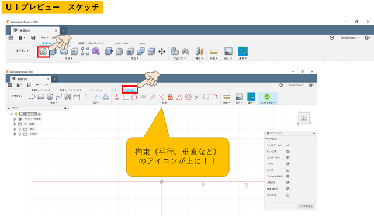Toggle the スケッチ folder visibility bulb in browser
This screenshot has height=216, width=374.
tap(20, 134)
